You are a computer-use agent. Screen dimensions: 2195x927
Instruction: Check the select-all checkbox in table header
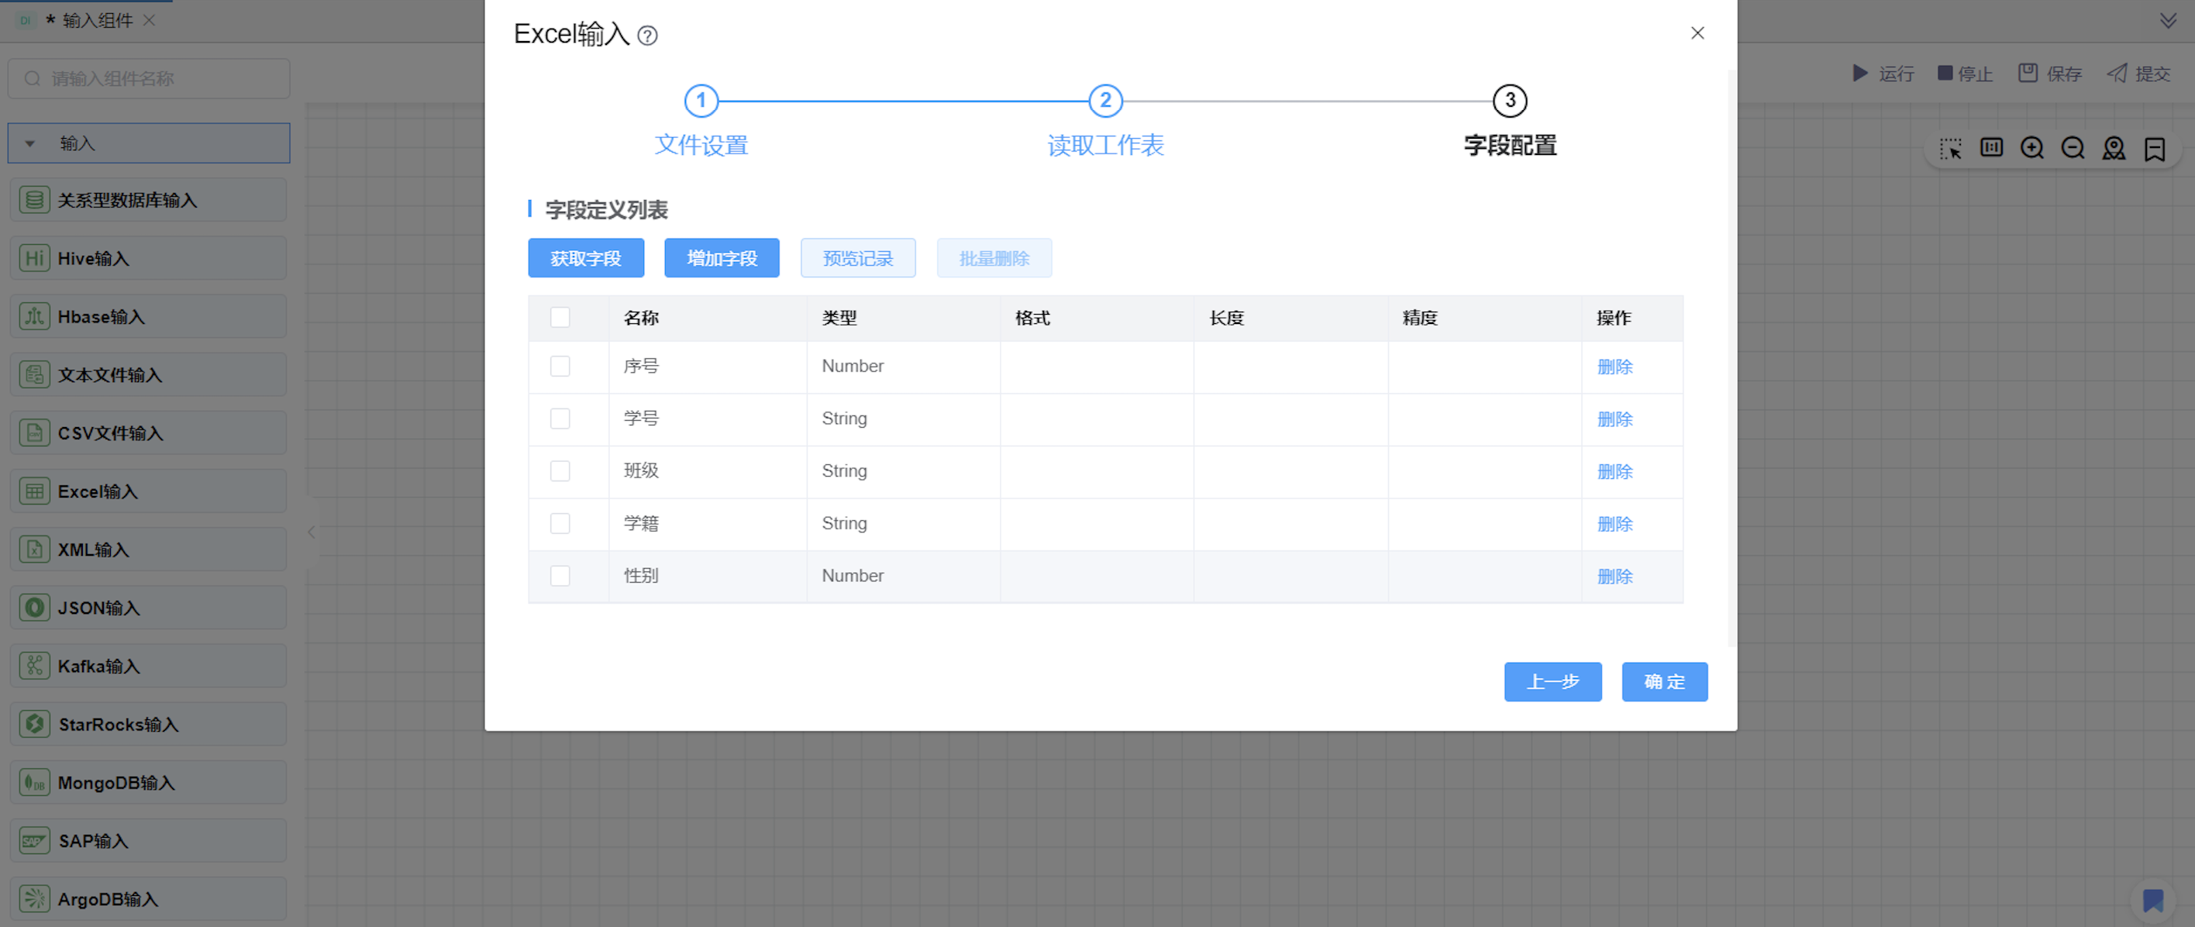coord(560,318)
